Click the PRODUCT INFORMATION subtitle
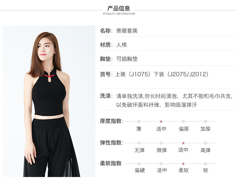Viewport: 237px width, 186px height. [x=119, y=14]
